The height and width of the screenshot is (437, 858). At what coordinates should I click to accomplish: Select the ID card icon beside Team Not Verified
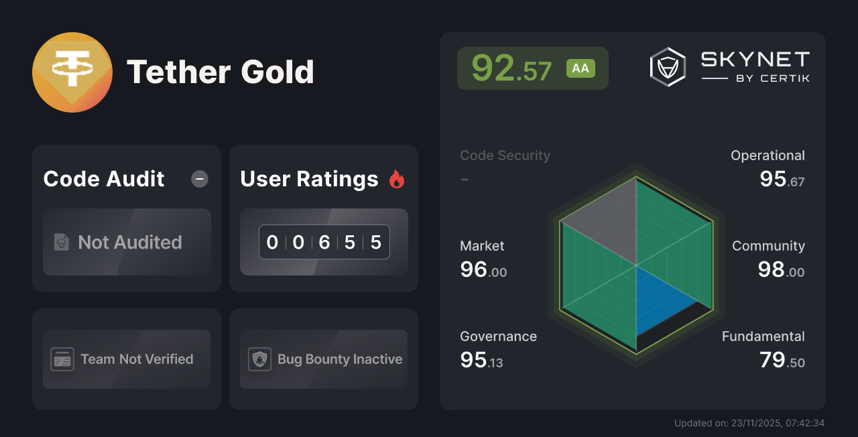pyautogui.click(x=64, y=359)
